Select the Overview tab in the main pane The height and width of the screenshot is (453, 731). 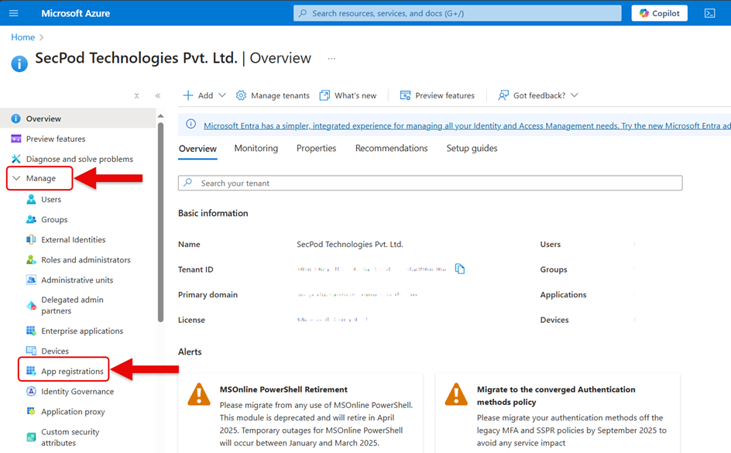[x=197, y=149]
